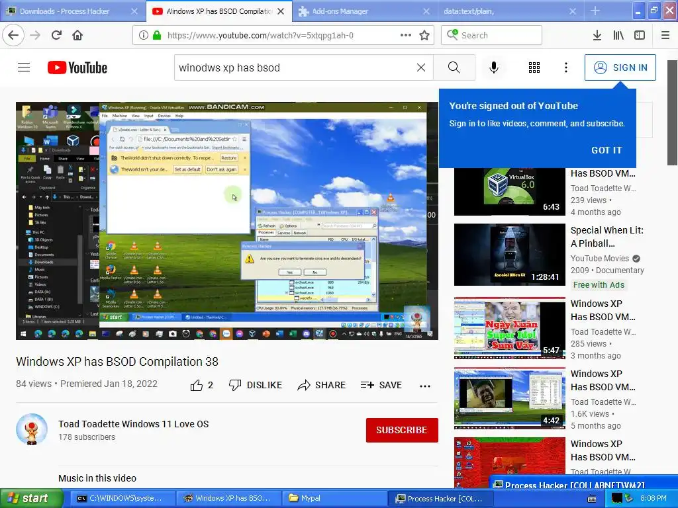Save the video to a playlist
Screen dimensions: 678x508
381,385
